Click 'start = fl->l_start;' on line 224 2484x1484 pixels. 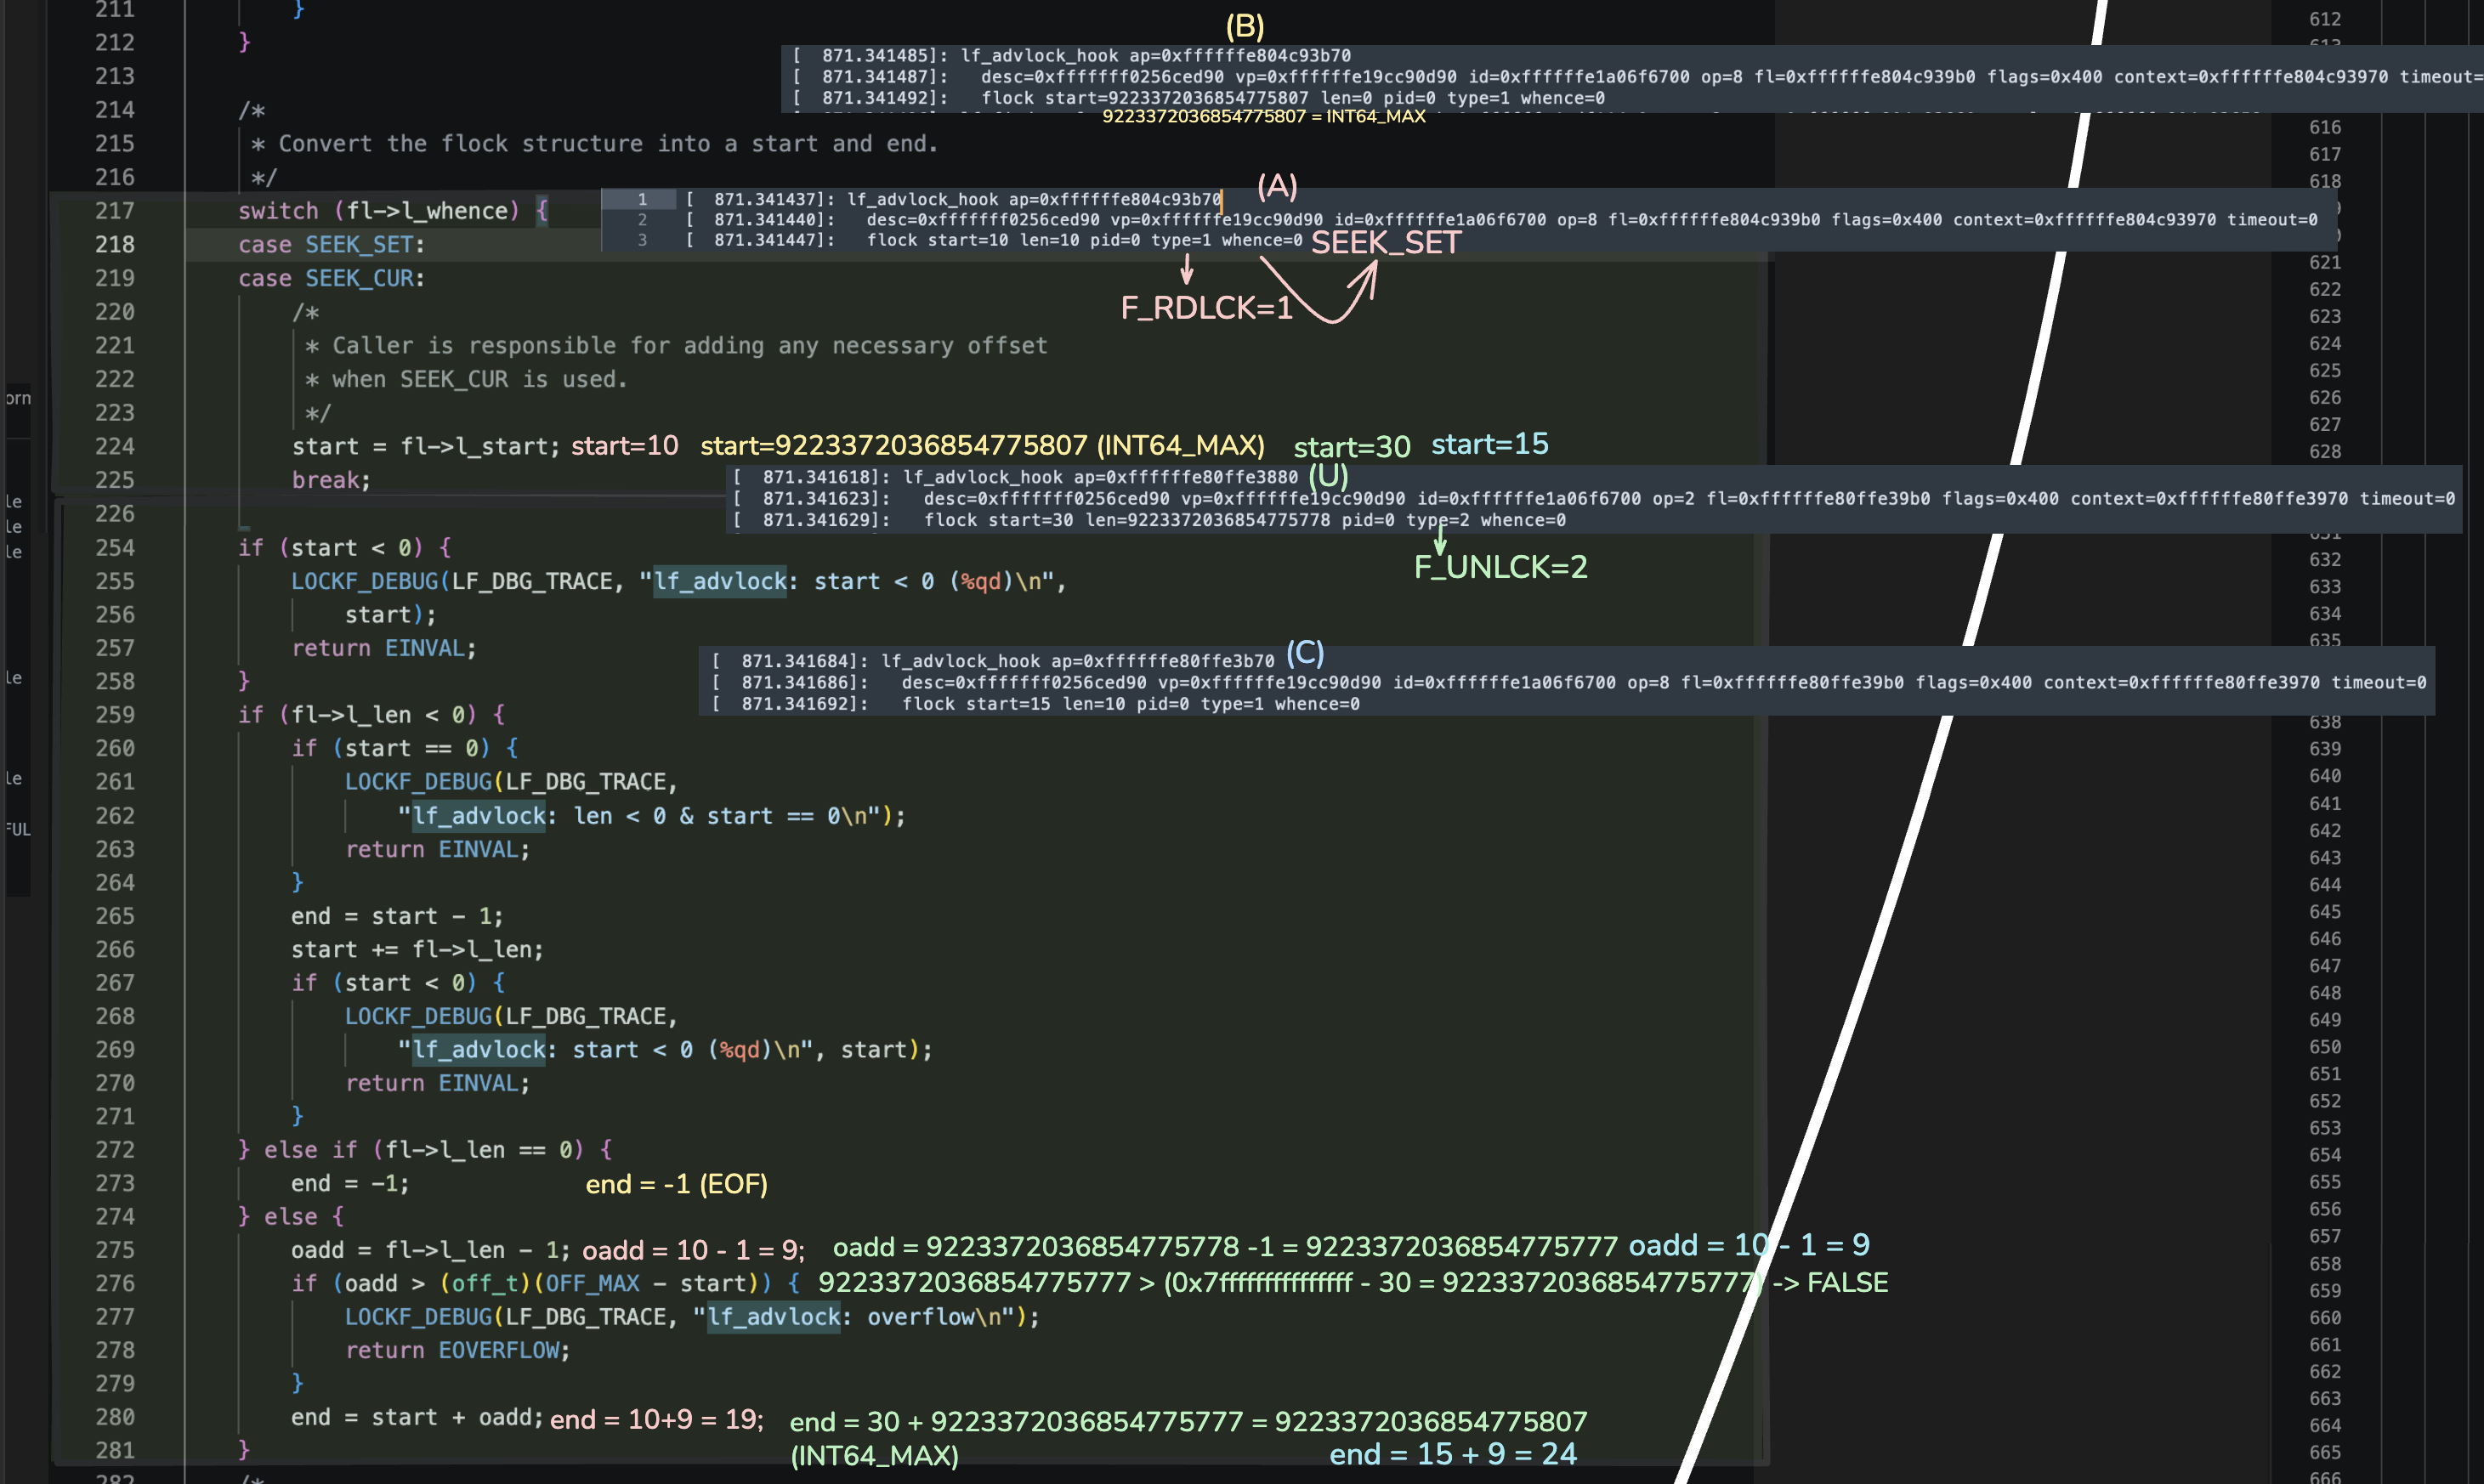pos(426,446)
